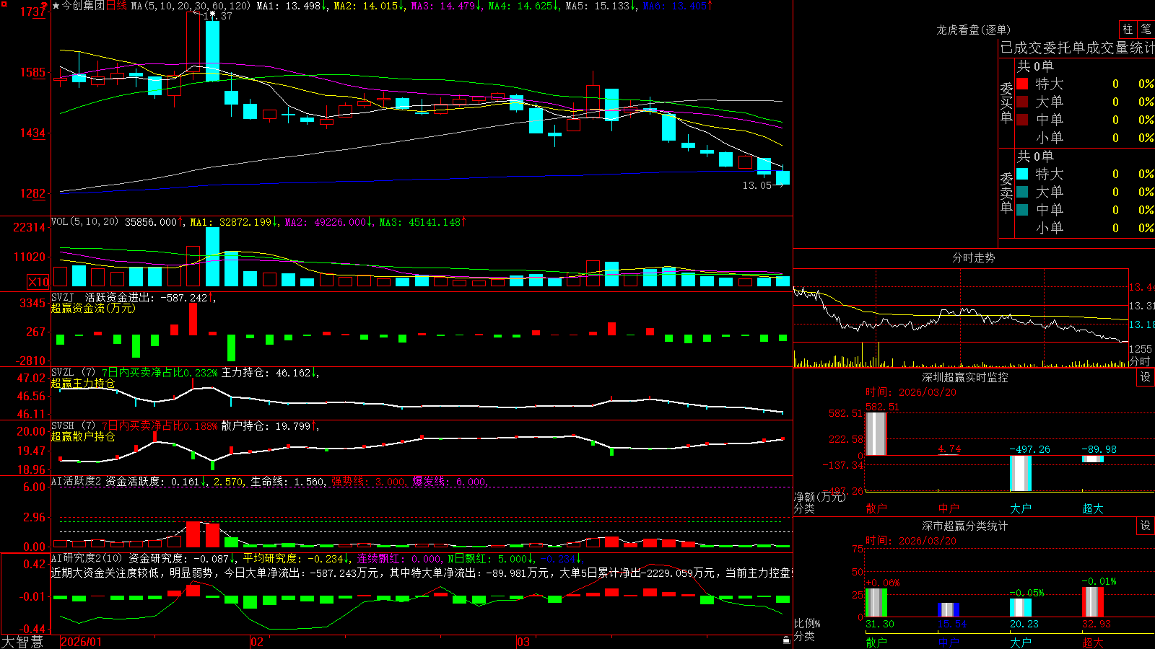The image size is (1155, 649).
Task: Click the 超赢主力持仓 caption
Action: [83, 383]
